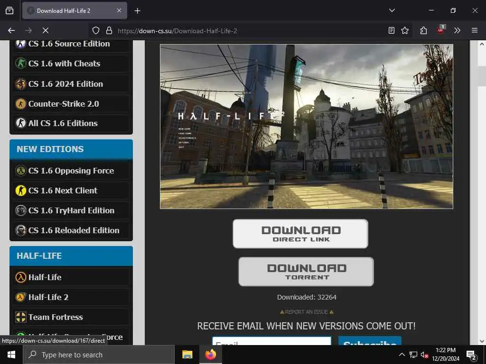Image resolution: width=486 pixels, height=364 pixels.
Task: Show hidden system tray icons chevron
Action: pyautogui.click(x=402, y=355)
